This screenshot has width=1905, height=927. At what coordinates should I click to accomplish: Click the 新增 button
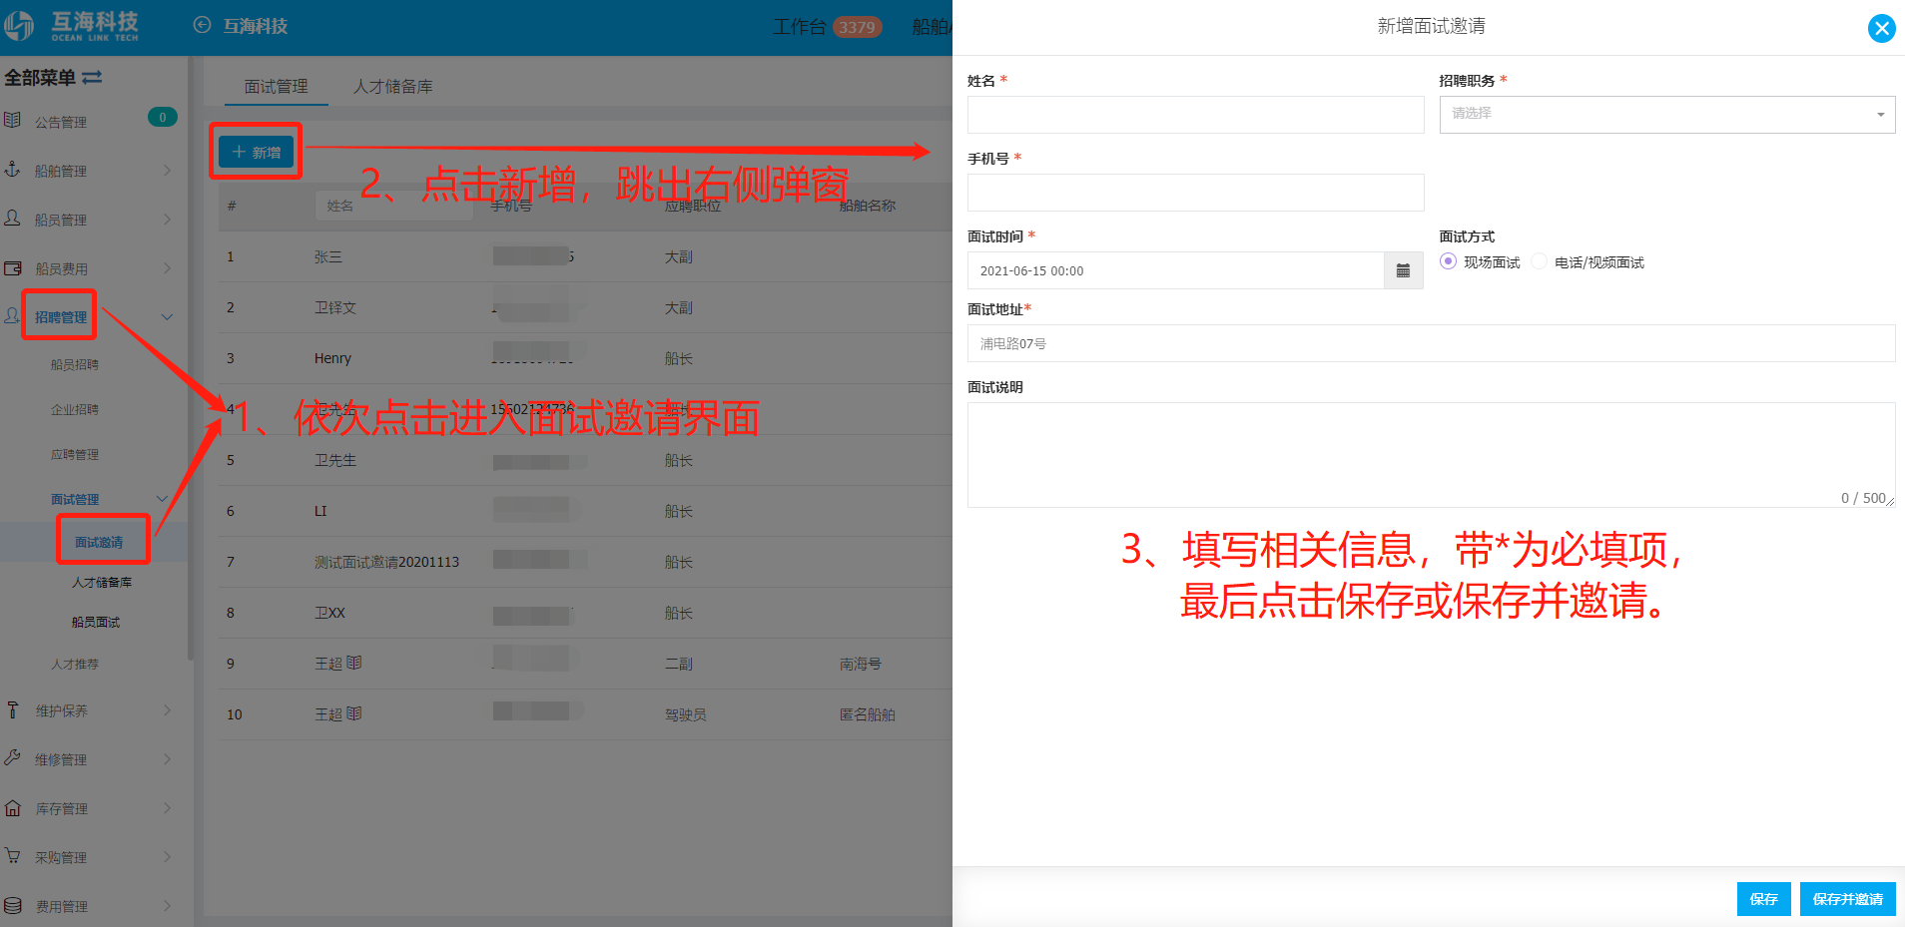point(257,152)
